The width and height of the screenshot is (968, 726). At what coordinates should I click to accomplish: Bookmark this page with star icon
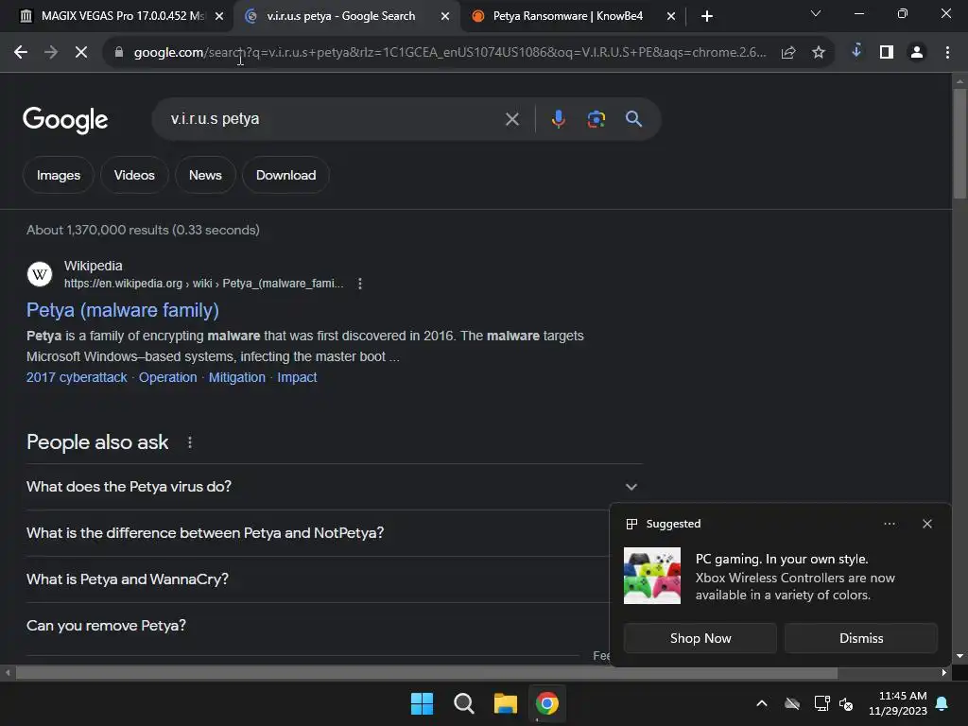pos(819,53)
